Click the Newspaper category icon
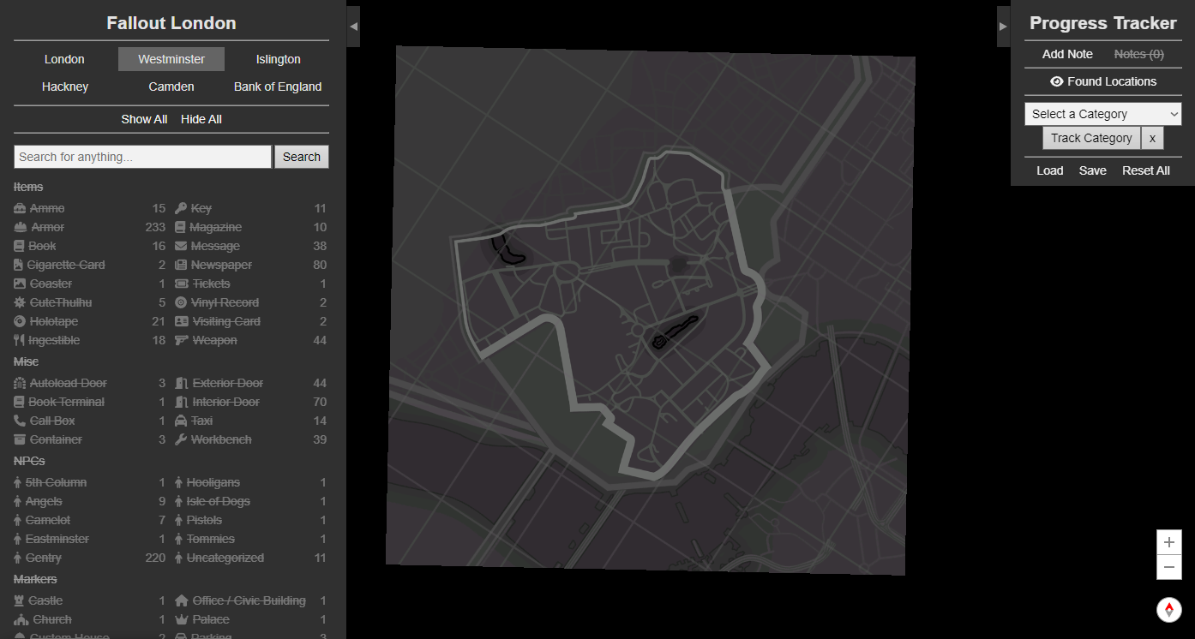The image size is (1195, 639). tap(181, 265)
